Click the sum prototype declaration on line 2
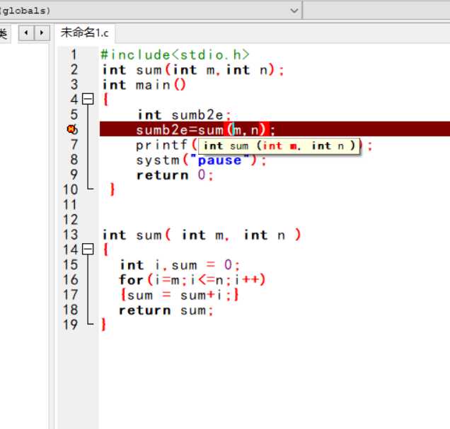 click(193, 70)
